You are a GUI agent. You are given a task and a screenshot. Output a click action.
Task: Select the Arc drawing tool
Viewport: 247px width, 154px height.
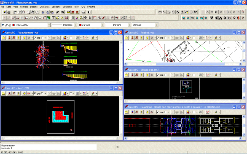[44, 18]
